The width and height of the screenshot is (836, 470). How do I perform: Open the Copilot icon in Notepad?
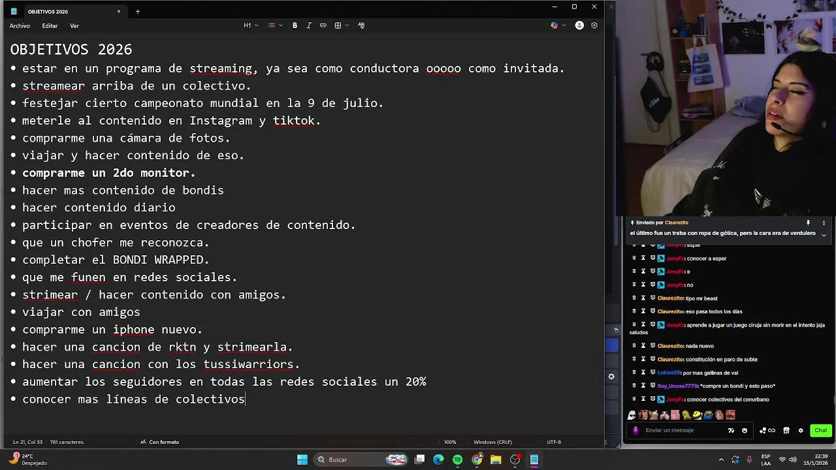(x=554, y=25)
